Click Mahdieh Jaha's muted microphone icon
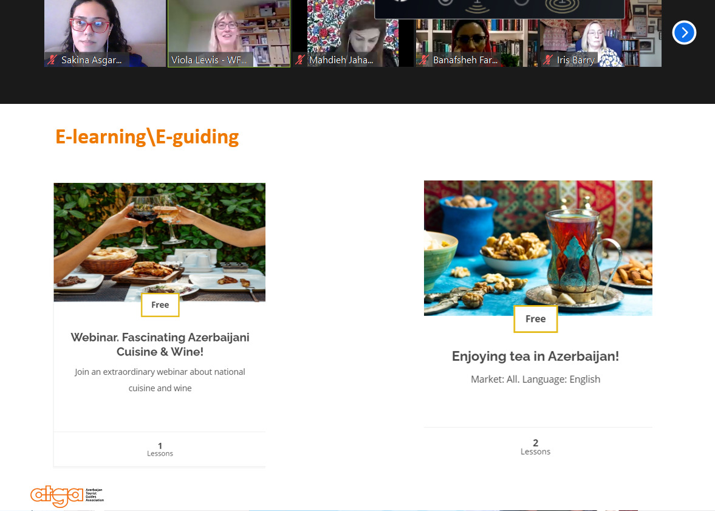The width and height of the screenshot is (715, 511). [299, 60]
